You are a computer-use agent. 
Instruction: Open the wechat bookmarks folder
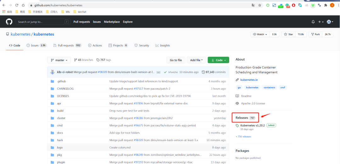point(80,12)
